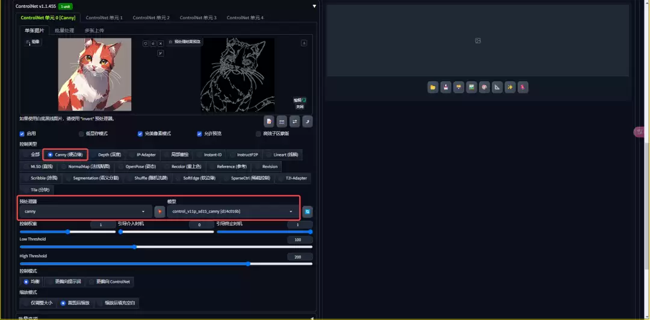Open the 多张上传 tab
Image resolution: width=650 pixels, height=320 pixels.
pos(94,30)
